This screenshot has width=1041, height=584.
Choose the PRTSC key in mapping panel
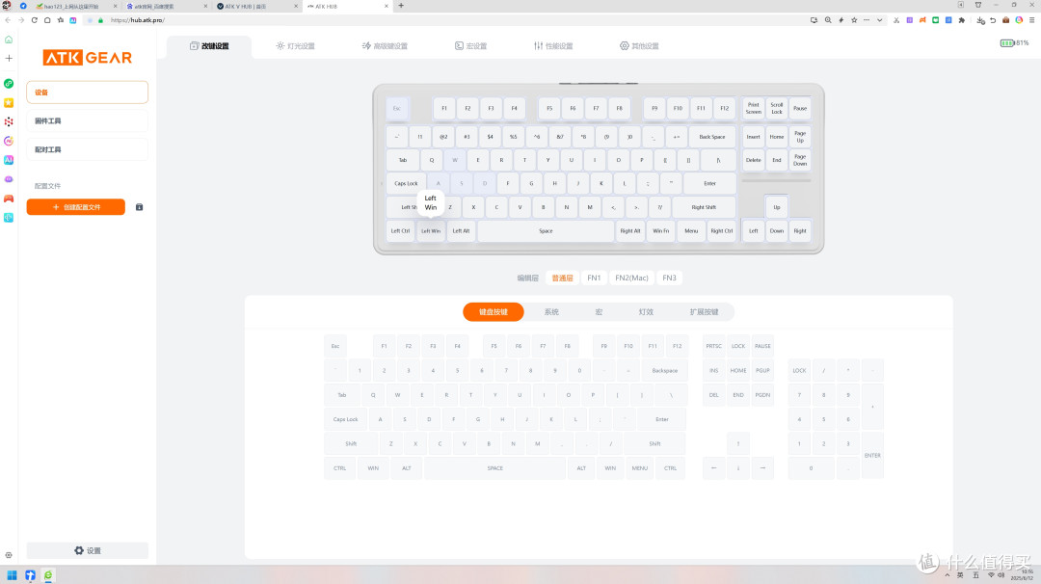pyautogui.click(x=713, y=346)
